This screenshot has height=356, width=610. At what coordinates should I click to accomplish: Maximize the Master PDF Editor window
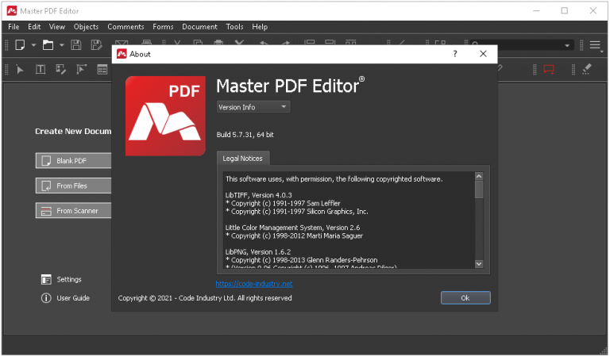(x=565, y=11)
